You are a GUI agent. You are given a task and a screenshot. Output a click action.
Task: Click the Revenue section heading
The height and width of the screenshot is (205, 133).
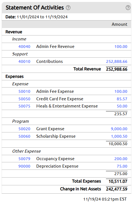[x=14, y=32]
